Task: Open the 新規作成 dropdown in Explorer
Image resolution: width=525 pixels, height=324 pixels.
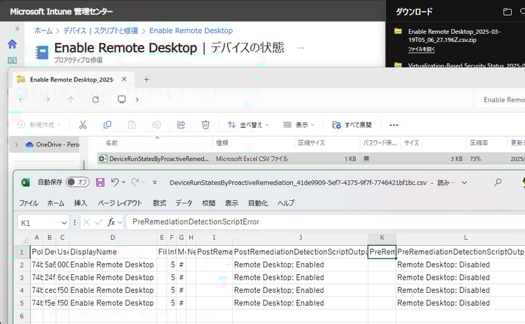Action: point(39,125)
